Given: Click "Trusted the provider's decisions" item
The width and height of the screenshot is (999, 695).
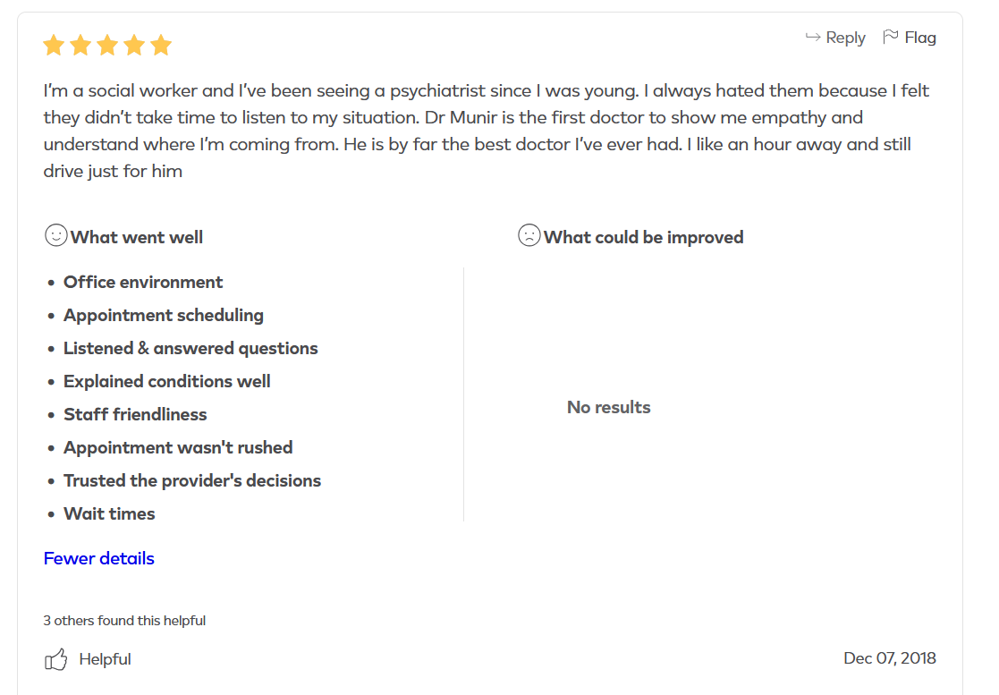Looking at the screenshot, I should click(192, 480).
